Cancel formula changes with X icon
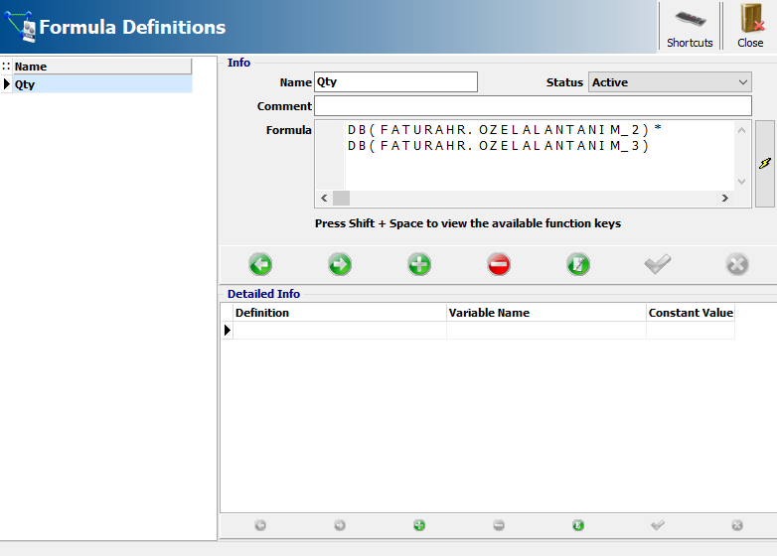Screen dimensions: 777x556 tap(737, 264)
